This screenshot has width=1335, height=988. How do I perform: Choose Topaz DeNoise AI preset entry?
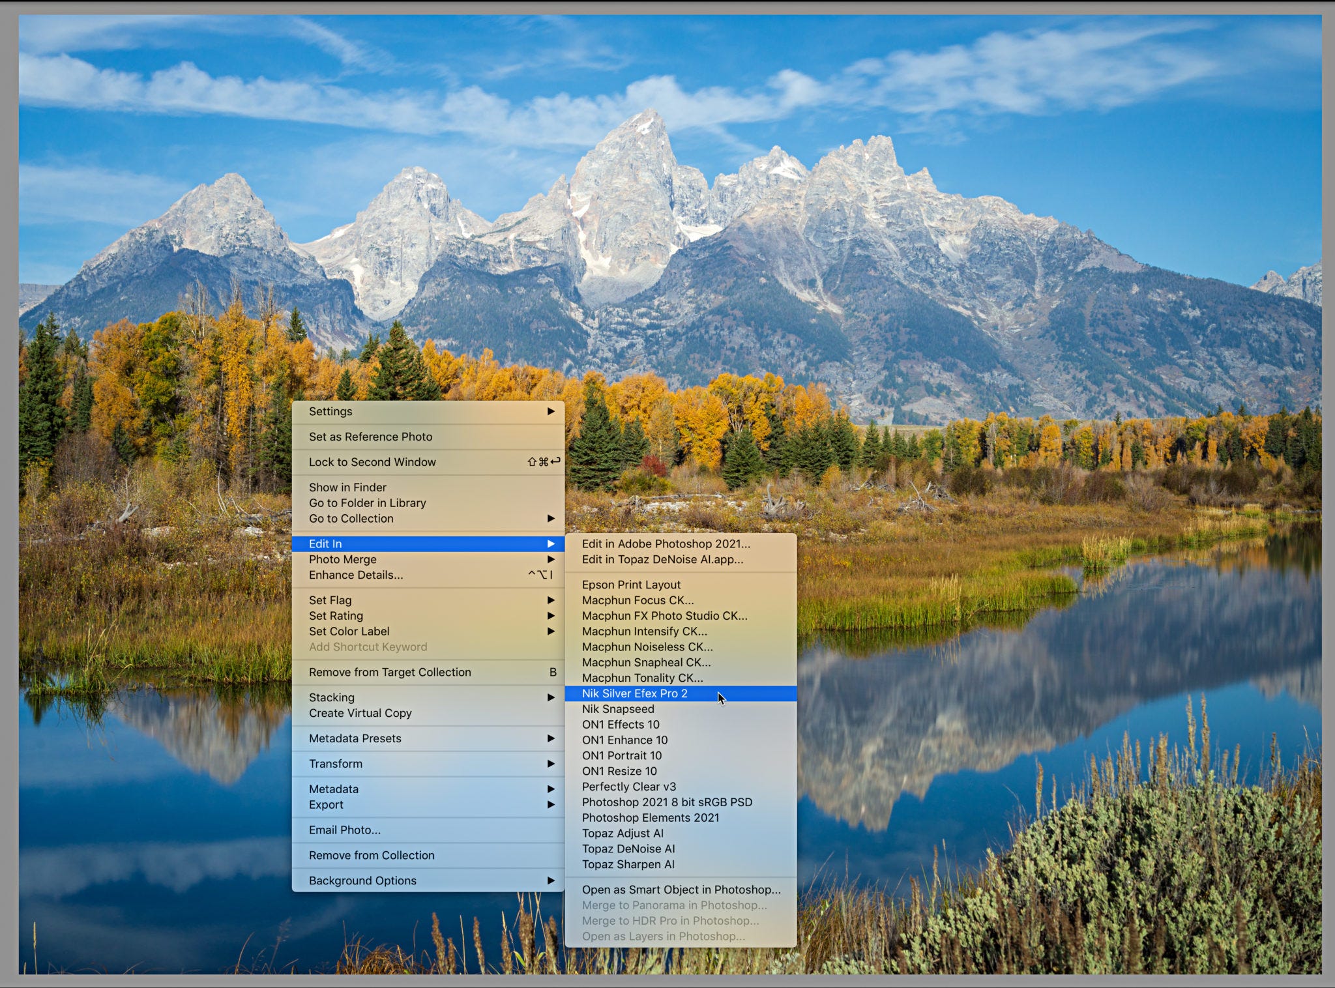coord(681,849)
